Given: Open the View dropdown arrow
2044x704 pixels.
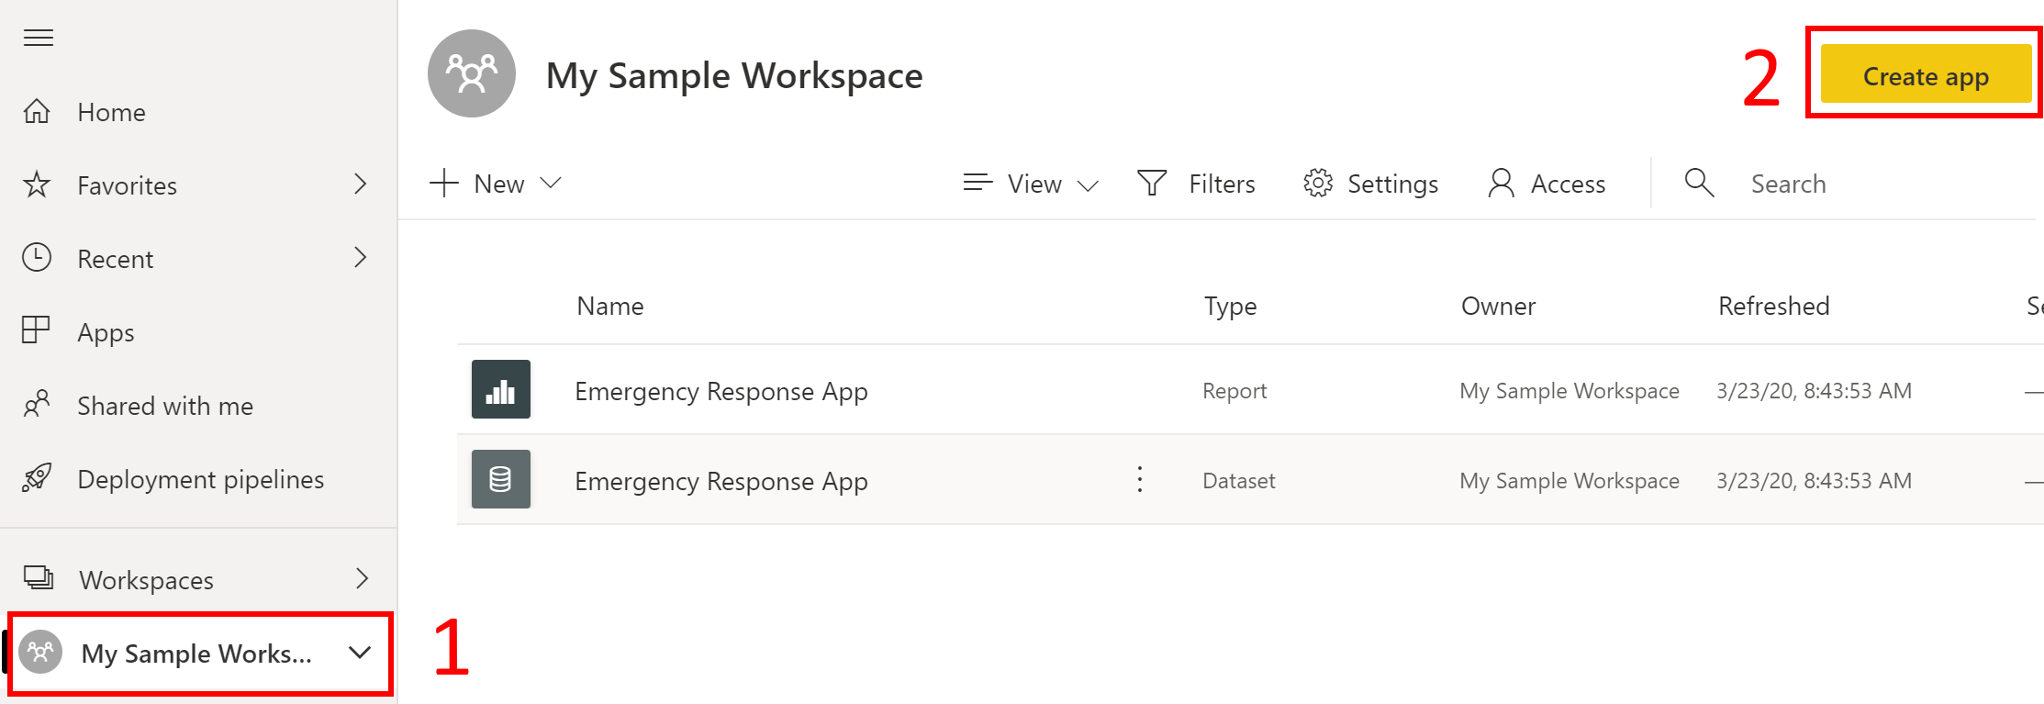Looking at the screenshot, I should pos(1088,185).
